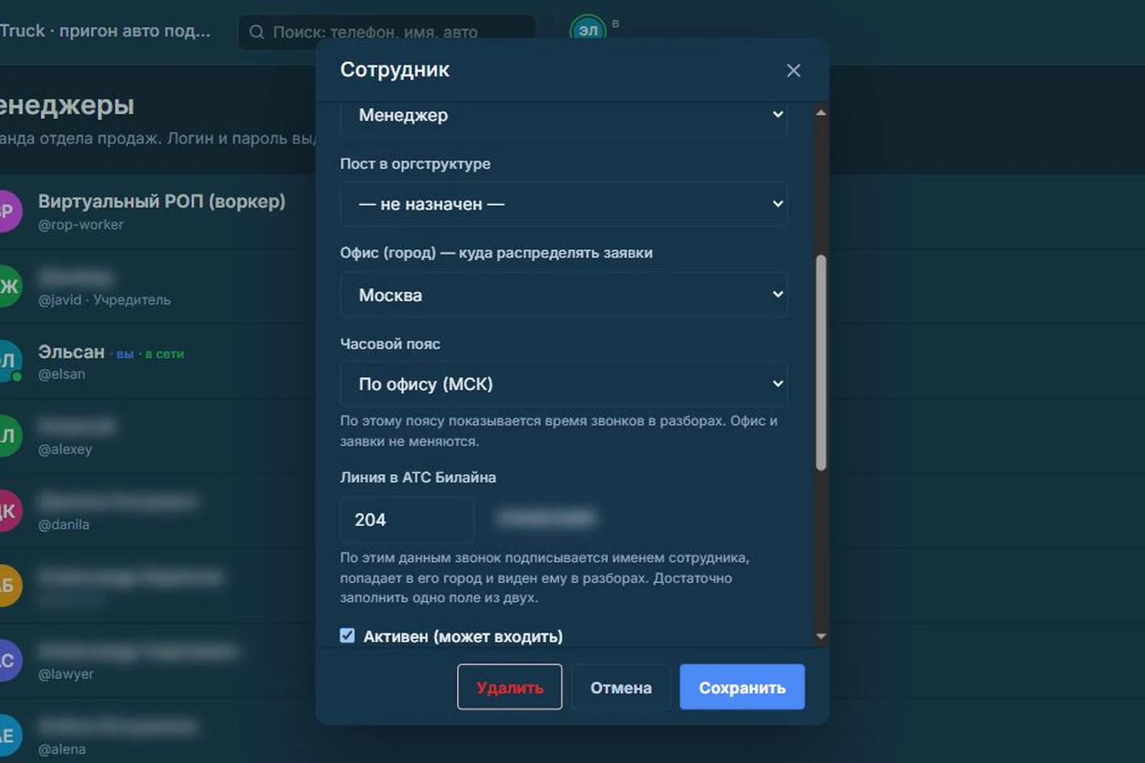This screenshot has height=763, width=1145.
Task: Click the dialog scrollbar up arrow
Action: (x=821, y=113)
